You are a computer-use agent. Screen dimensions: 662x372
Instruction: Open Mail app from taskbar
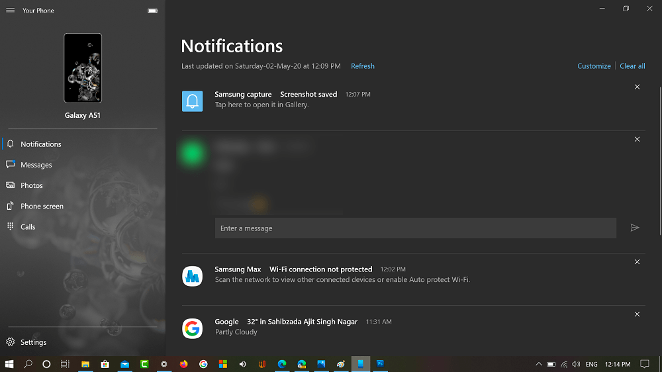[124, 364]
